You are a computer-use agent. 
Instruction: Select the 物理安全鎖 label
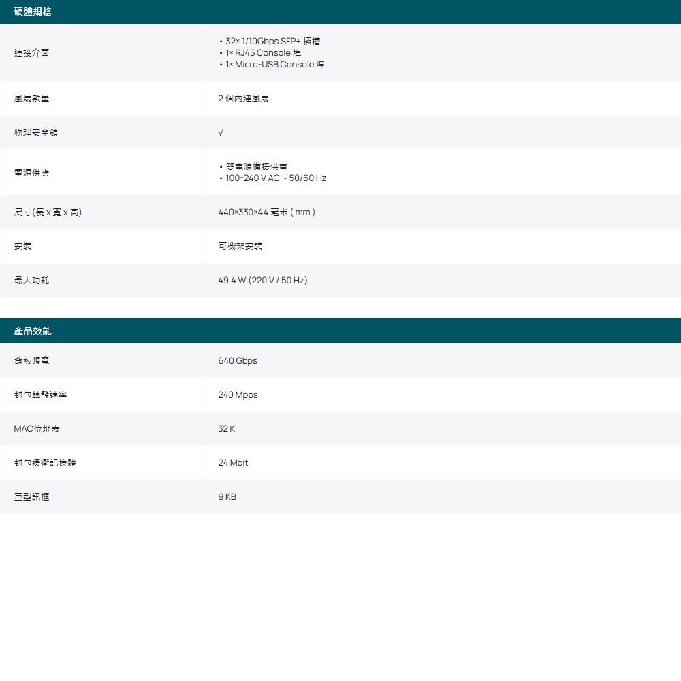coord(36,133)
